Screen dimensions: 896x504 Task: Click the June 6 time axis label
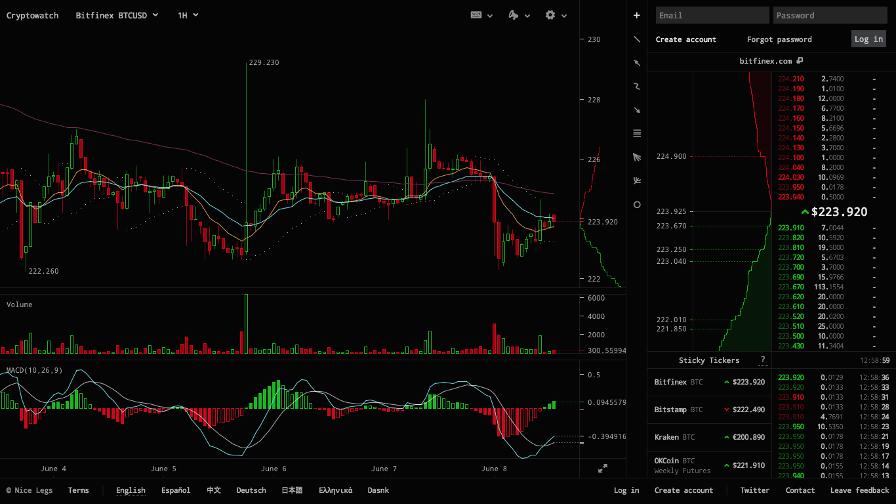click(274, 469)
